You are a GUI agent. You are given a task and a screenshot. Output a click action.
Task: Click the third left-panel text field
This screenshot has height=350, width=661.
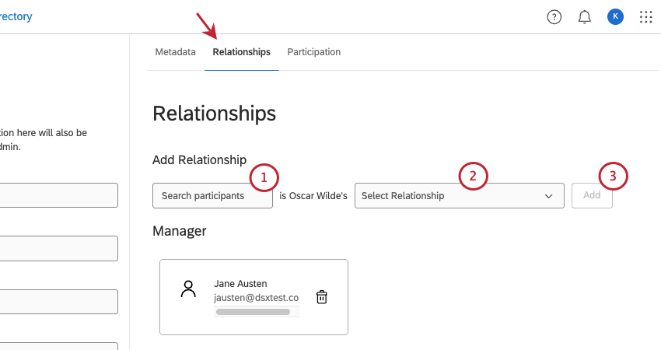click(x=58, y=302)
